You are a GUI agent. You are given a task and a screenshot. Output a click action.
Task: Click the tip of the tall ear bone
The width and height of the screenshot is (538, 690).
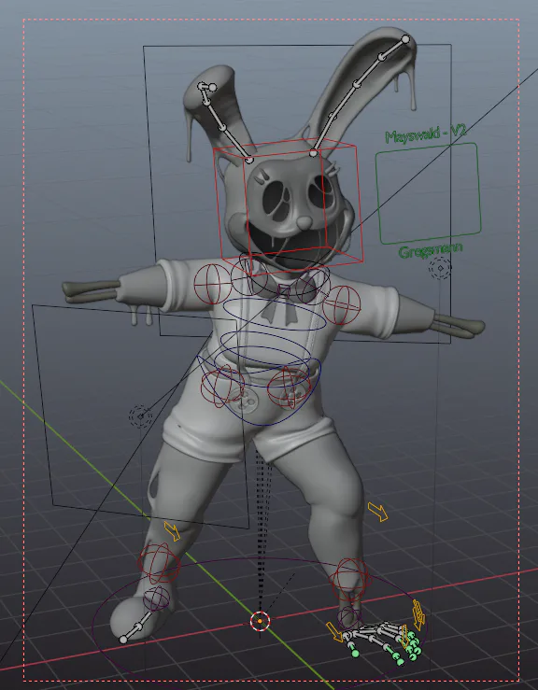pyautogui.click(x=405, y=39)
